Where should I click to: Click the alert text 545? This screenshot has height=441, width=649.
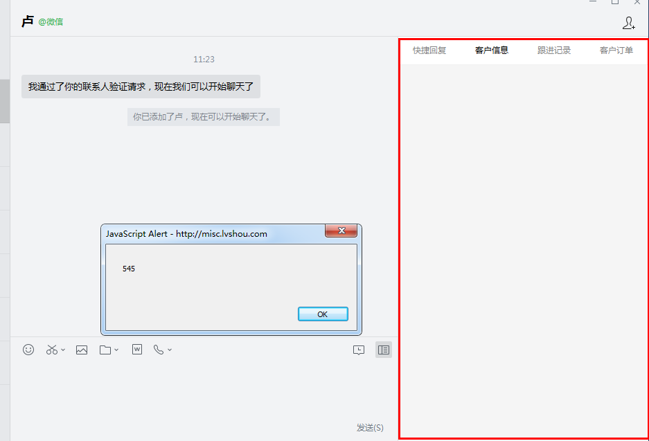pos(129,269)
